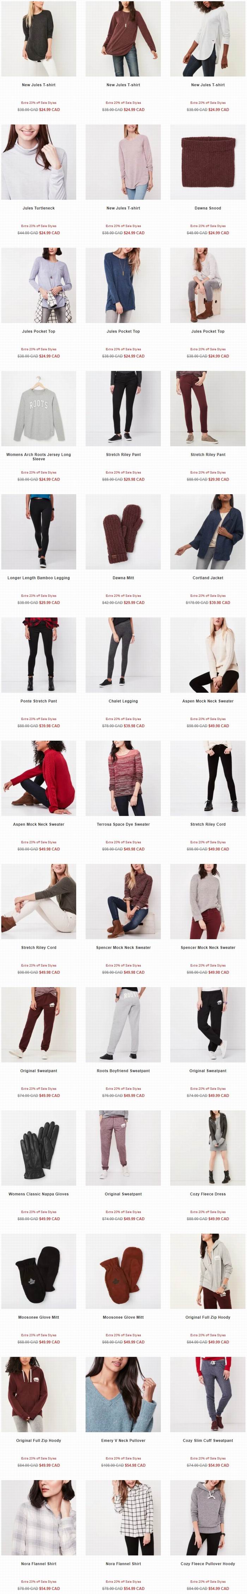Open the Emery V Neck Pullover link
Screen dimensions: 247x1594
click(x=123, y=1440)
